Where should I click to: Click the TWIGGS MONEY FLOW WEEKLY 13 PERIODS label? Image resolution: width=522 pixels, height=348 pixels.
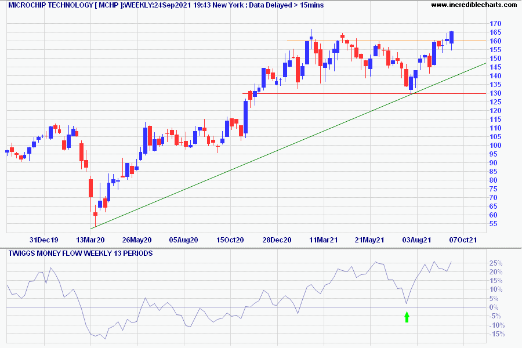pos(81,253)
